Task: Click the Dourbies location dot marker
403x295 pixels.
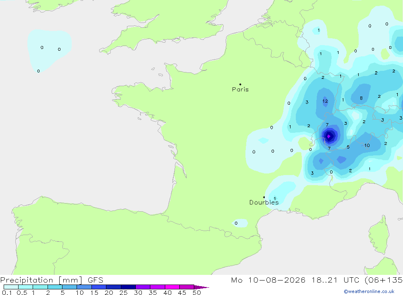Action: 264,197
